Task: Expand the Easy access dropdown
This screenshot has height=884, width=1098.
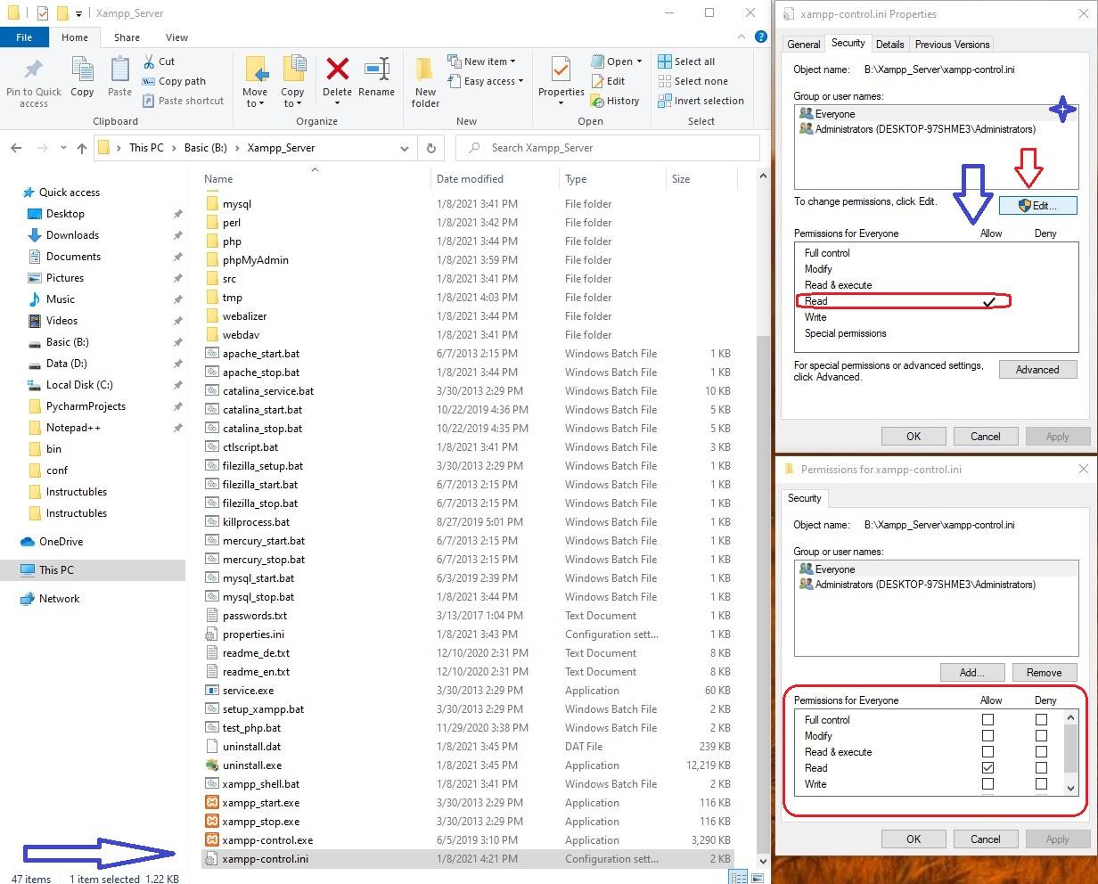Action: [520, 81]
